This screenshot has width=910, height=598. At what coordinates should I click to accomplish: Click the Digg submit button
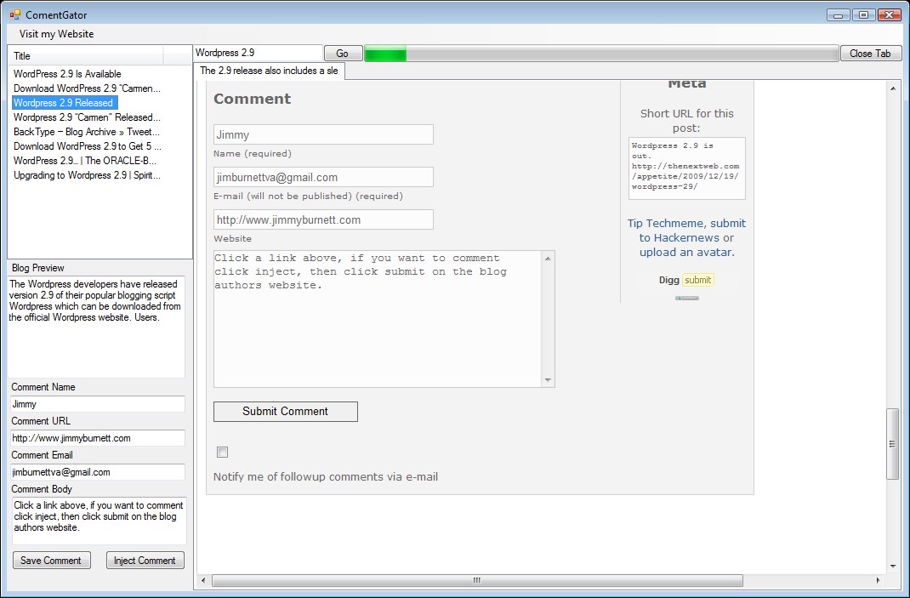697,280
